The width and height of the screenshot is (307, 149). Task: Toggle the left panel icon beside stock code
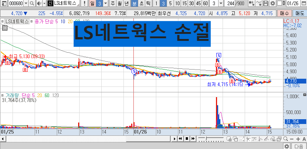pos(4,3)
